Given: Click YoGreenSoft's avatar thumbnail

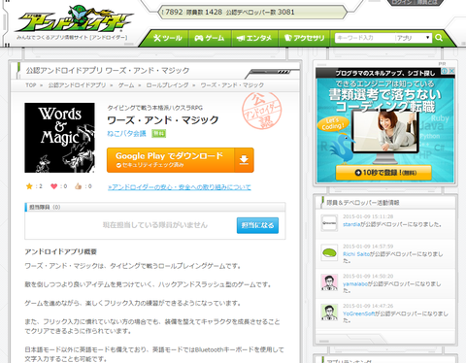Looking at the screenshot, I should coord(329,313).
